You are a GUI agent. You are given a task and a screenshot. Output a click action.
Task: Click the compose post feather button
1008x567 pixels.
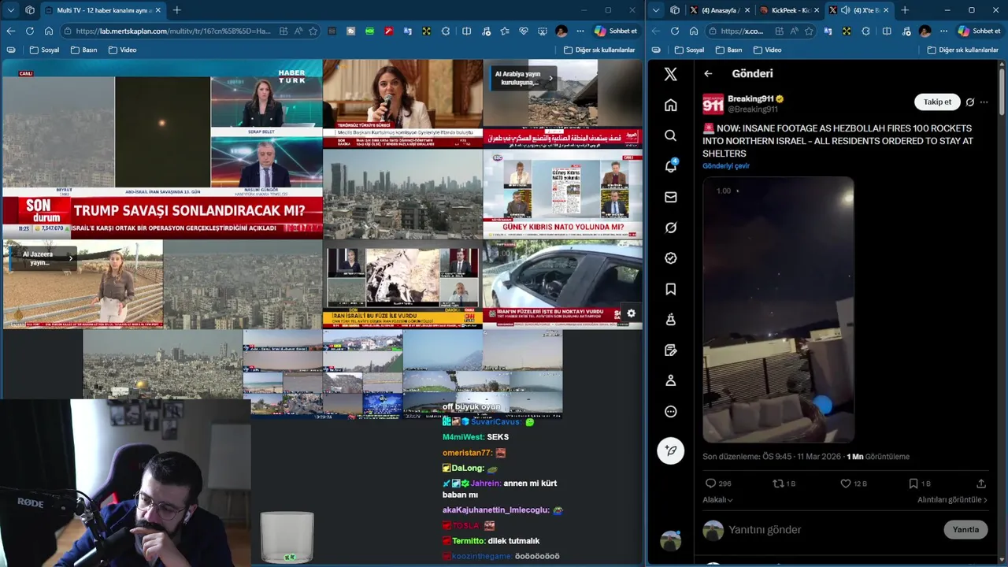[670, 450]
